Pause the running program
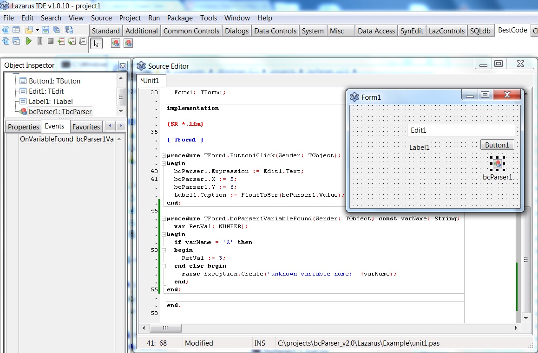The height and width of the screenshot is (353, 538). point(40,41)
